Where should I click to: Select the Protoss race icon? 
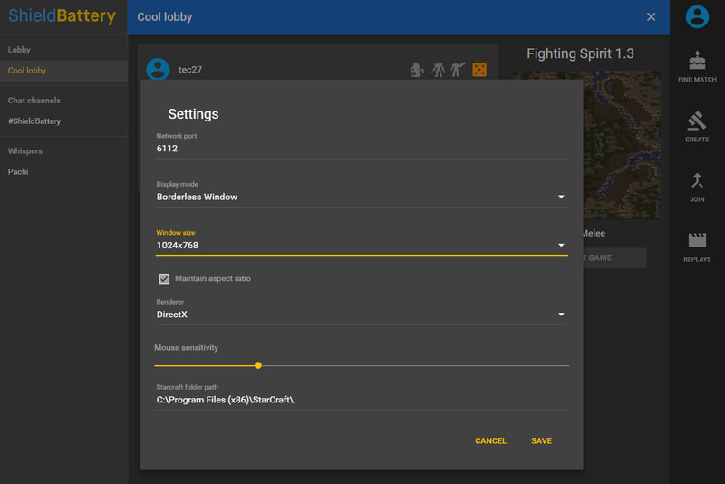tap(439, 70)
